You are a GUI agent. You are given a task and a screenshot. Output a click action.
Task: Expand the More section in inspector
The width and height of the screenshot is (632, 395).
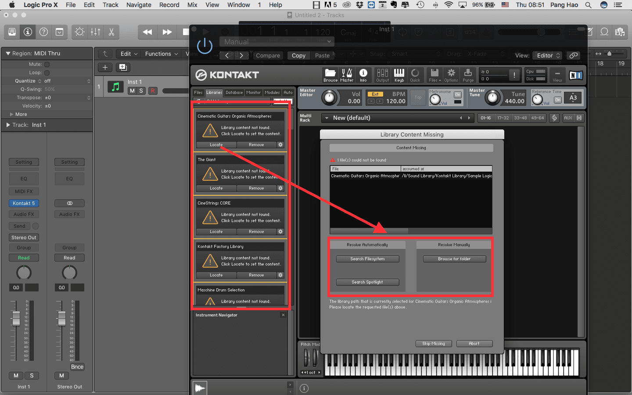pyautogui.click(x=11, y=114)
